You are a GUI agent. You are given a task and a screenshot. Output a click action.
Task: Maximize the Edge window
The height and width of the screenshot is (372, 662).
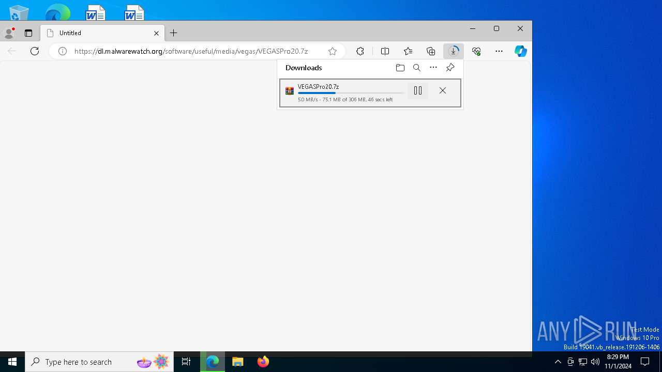(496, 28)
